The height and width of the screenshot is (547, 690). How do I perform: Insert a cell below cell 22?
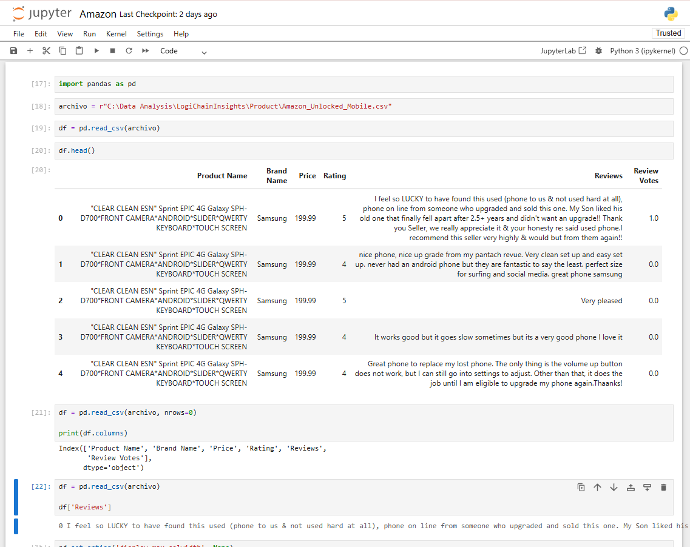point(647,487)
